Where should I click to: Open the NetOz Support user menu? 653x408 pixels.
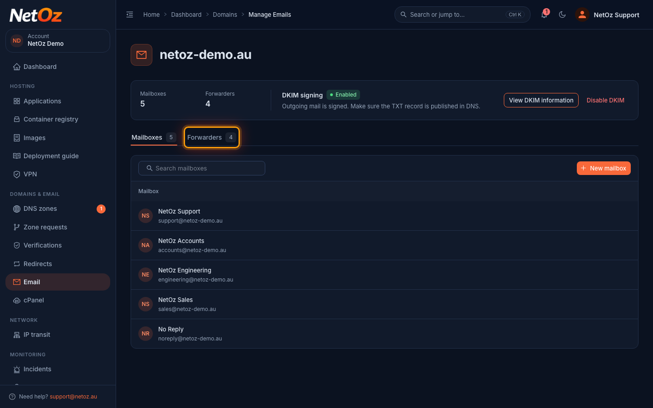(607, 15)
